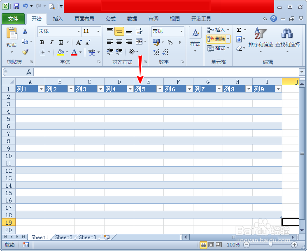This screenshot has height=251, width=307.
Task: Expand the Delete (删除) button dropdown arrow
Action: pyautogui.click(x=228, y=39)
